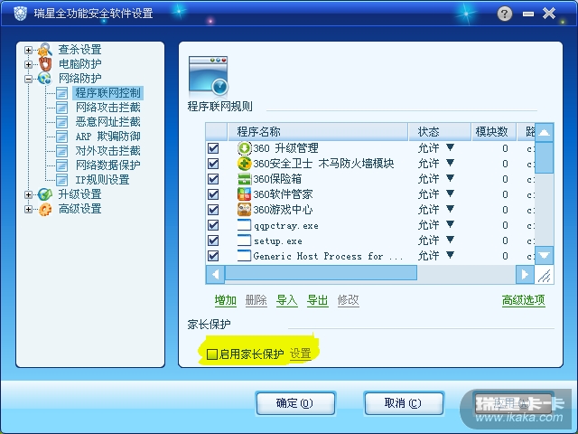578x434 pixels.
Task: Sort by the 程序名称 column header
Action: point(318,132)
